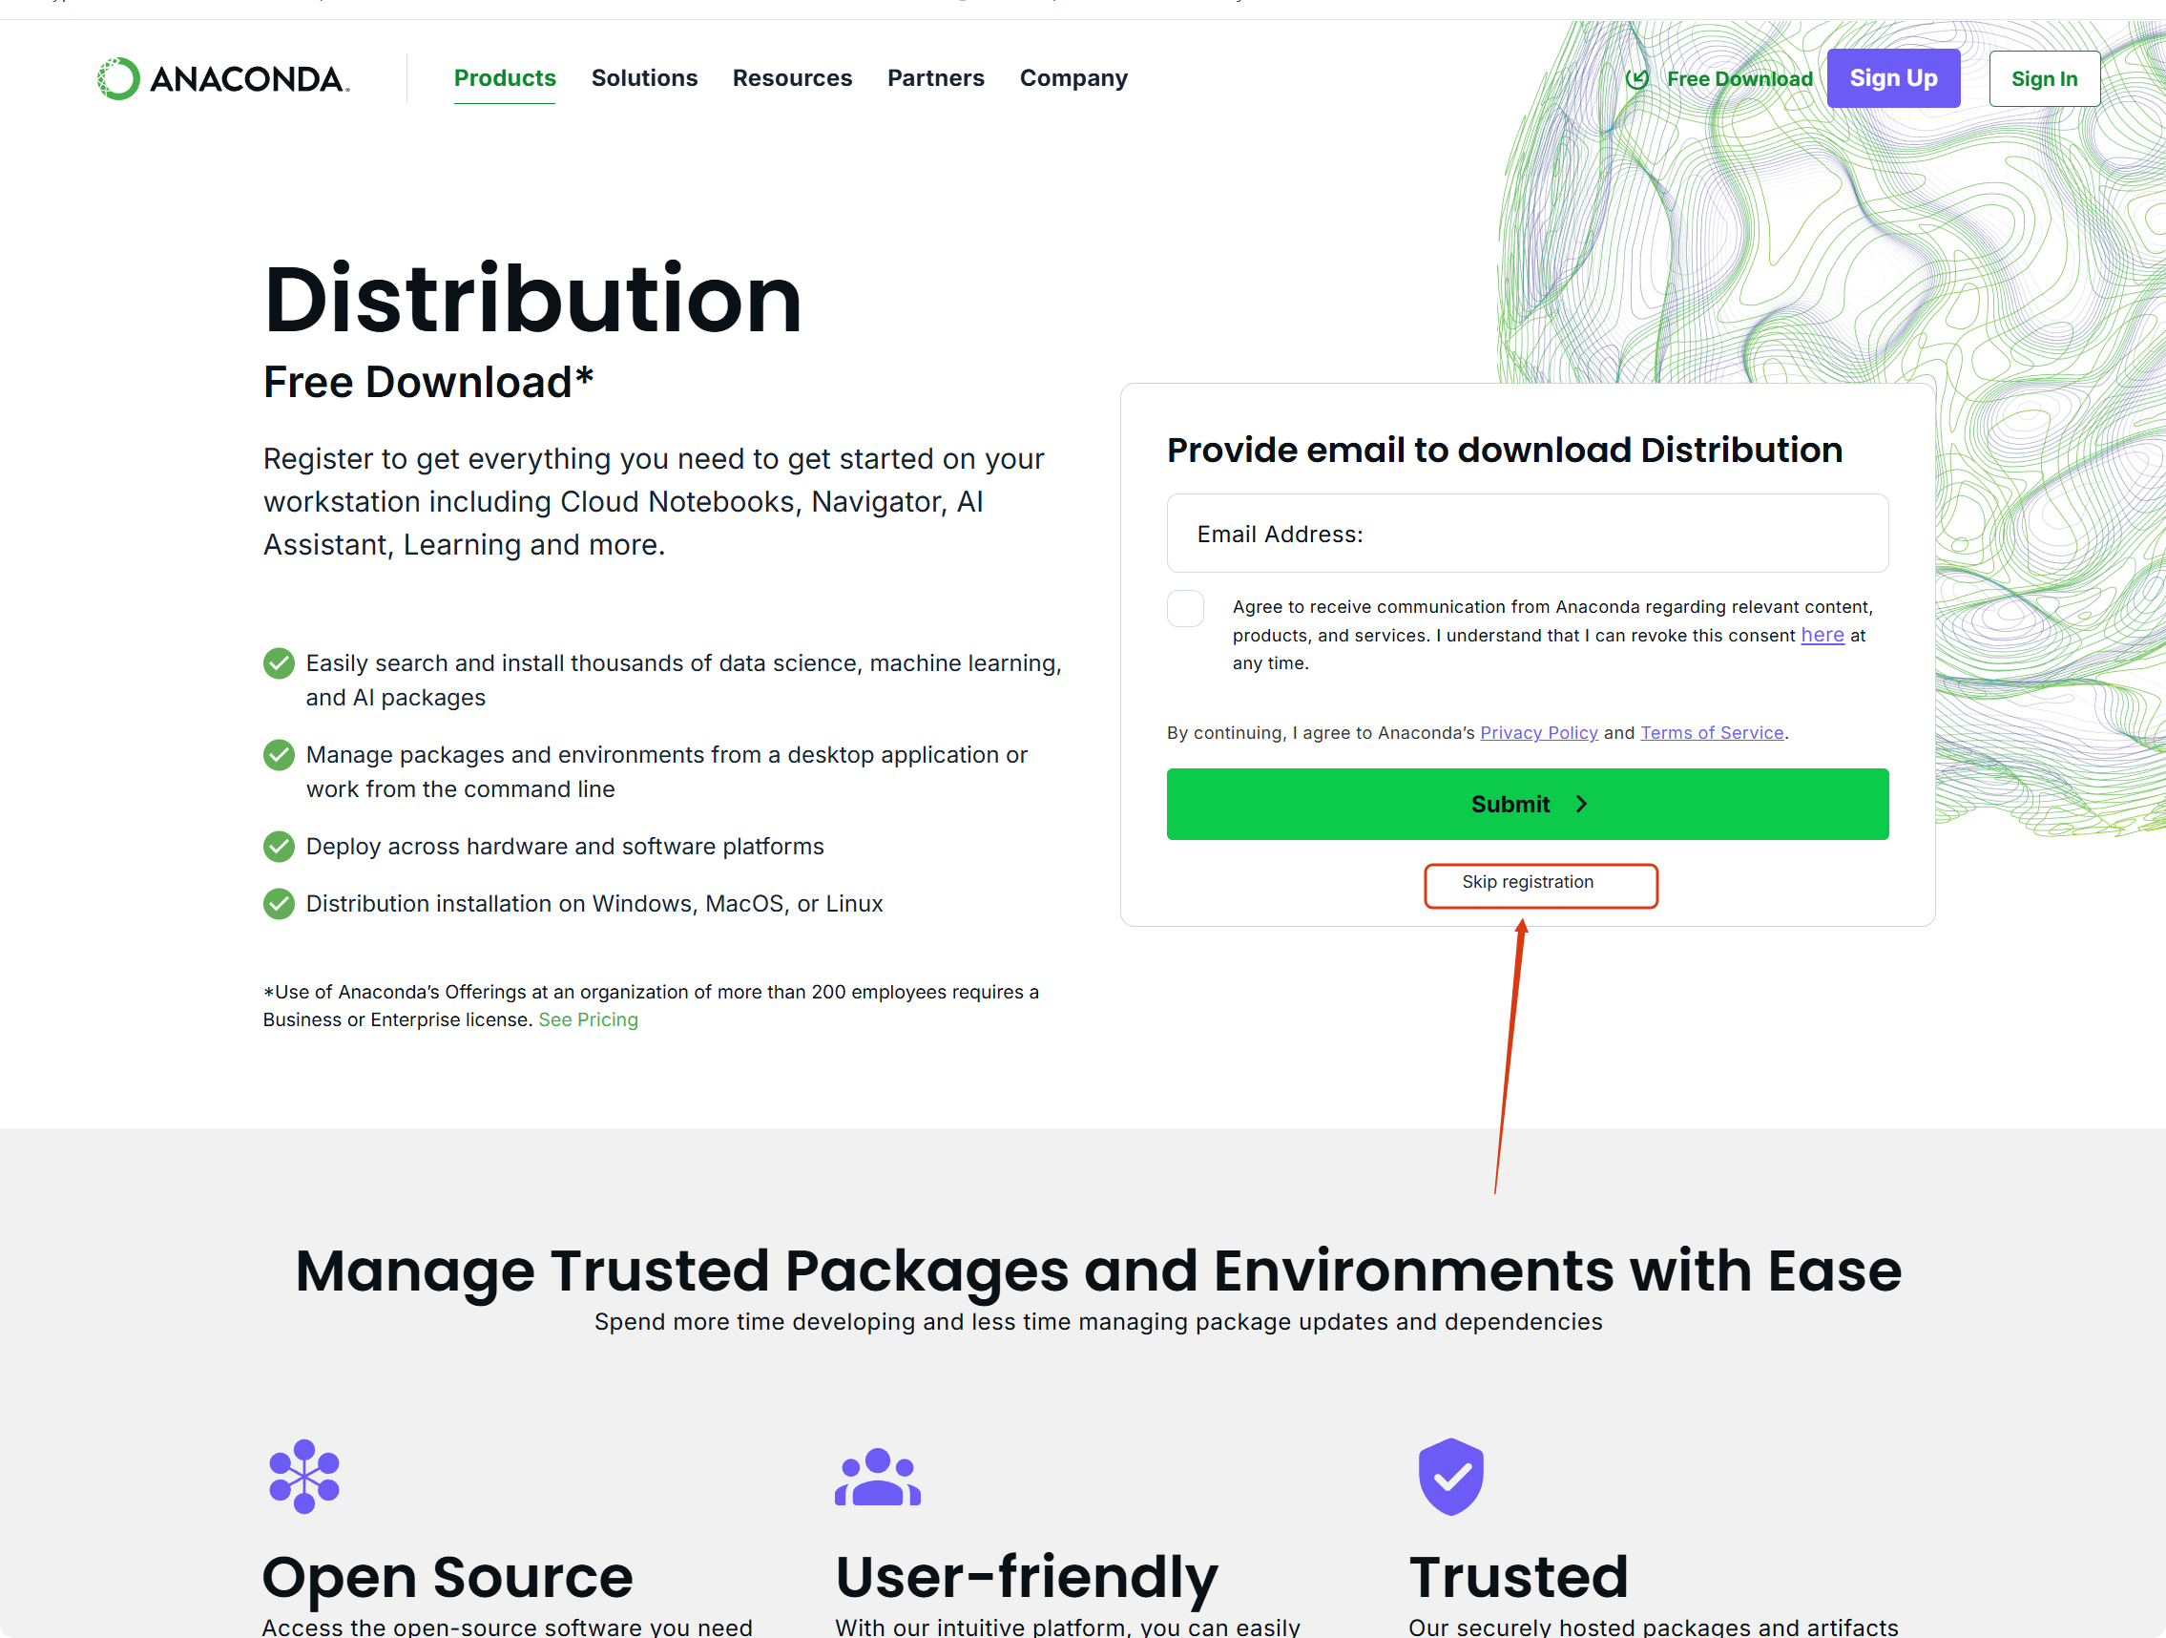Click the Submit button chevron arrow
Image resolution: width=2166 pixels, height=1638 pixels.
click(1581, 805)
